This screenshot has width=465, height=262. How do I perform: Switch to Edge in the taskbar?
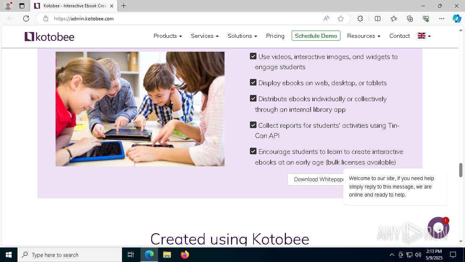149,255
